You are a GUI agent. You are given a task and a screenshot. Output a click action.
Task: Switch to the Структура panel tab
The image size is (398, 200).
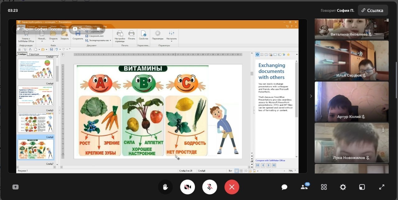pos(34,54)
